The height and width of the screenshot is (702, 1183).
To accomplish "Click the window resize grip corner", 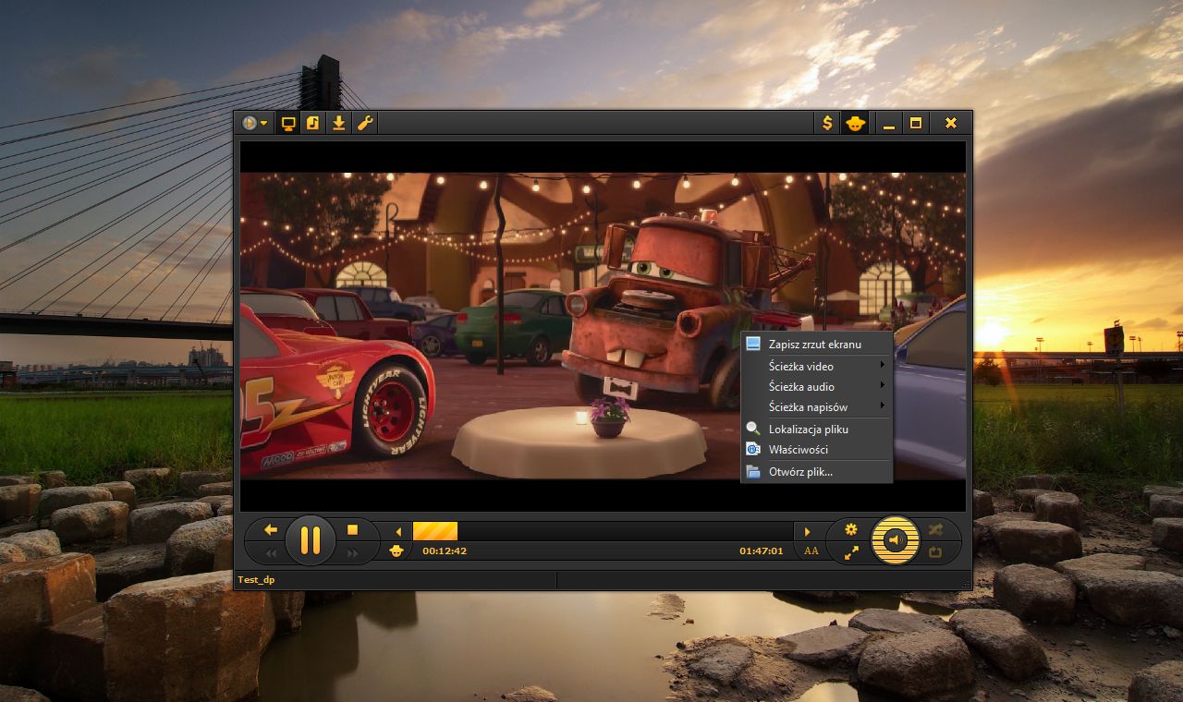I will (966, 584).
